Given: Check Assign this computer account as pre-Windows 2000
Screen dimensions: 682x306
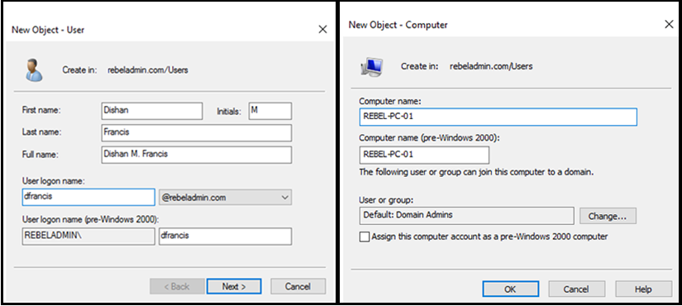Looking at the screenshot, I should click(x=364, y=237).
